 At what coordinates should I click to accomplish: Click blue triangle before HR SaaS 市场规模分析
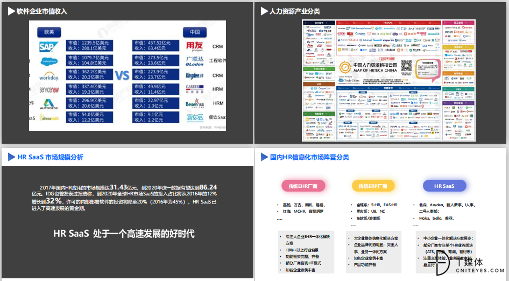click(x=11, y=157)
